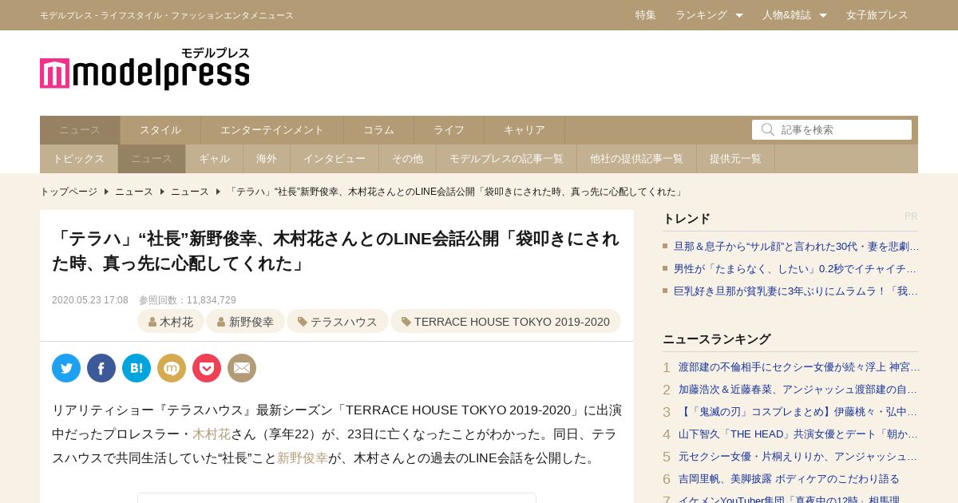Expand the 人物&雑誌 dropdown arrow
958x503 pixels.
click(823, 15)
